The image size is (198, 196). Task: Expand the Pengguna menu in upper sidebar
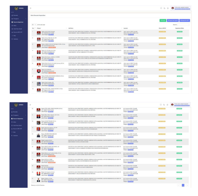point(16,18)
